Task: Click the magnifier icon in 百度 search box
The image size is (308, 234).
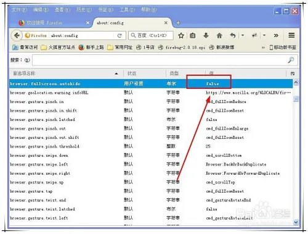Action: pyautogui.click(x=133, y=35)
